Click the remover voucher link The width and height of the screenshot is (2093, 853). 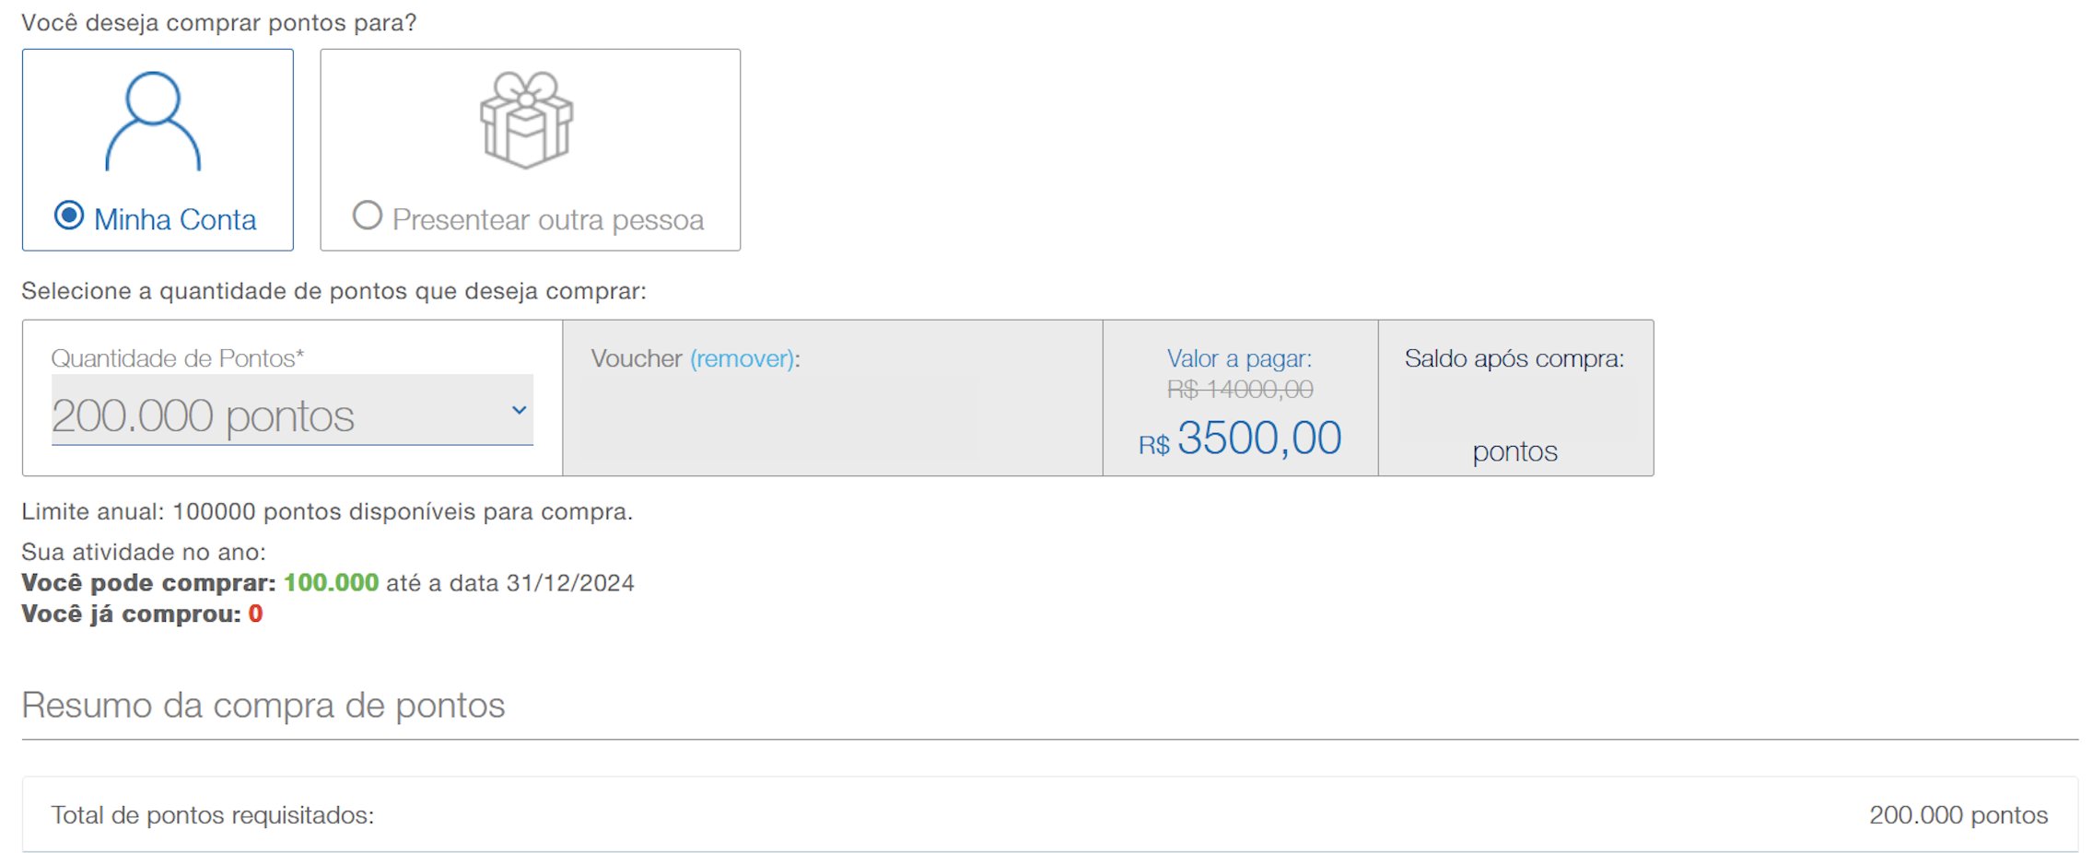pos(742,358)
